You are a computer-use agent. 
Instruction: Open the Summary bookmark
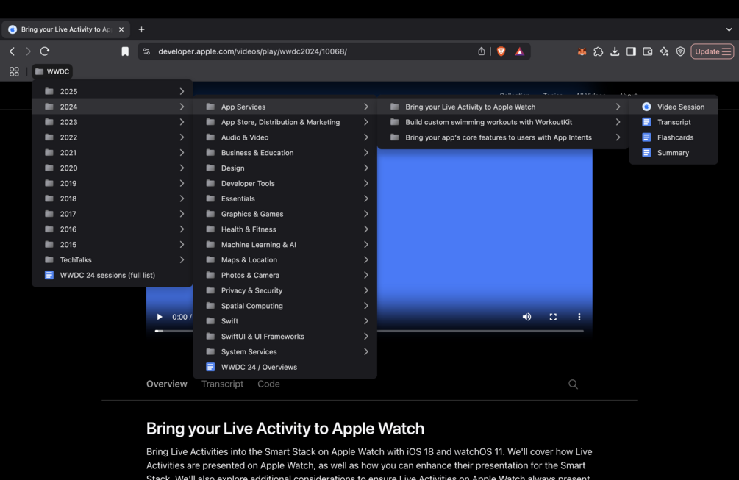tap(674, 153)
